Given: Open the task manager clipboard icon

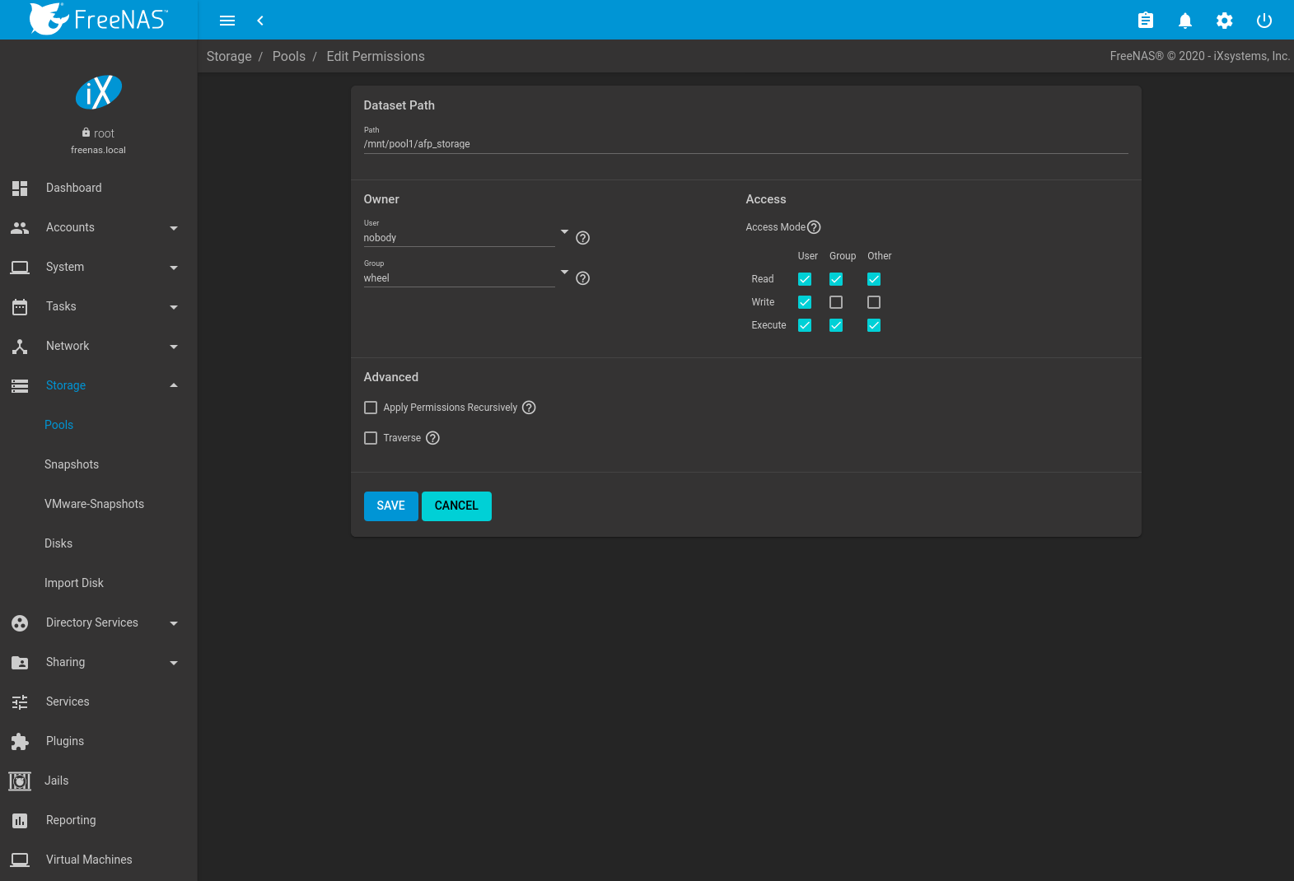Looking at the screenshot, I should pyautogui.click(x=1145, y=21).
